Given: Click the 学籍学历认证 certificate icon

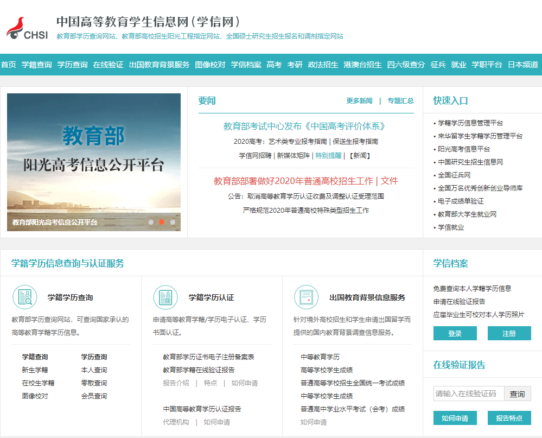Looking at the screenshot, I should (165, 297).
